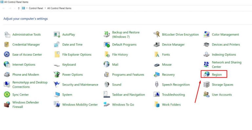Select the All Control Panel Items breadcrumb
Image resolution: width=252 pixels, height=130 pixels.
59,8
